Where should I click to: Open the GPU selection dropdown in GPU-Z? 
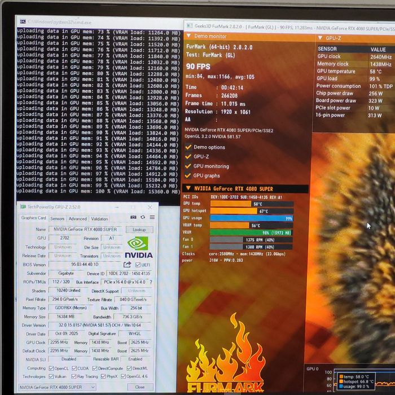point(57,387)
